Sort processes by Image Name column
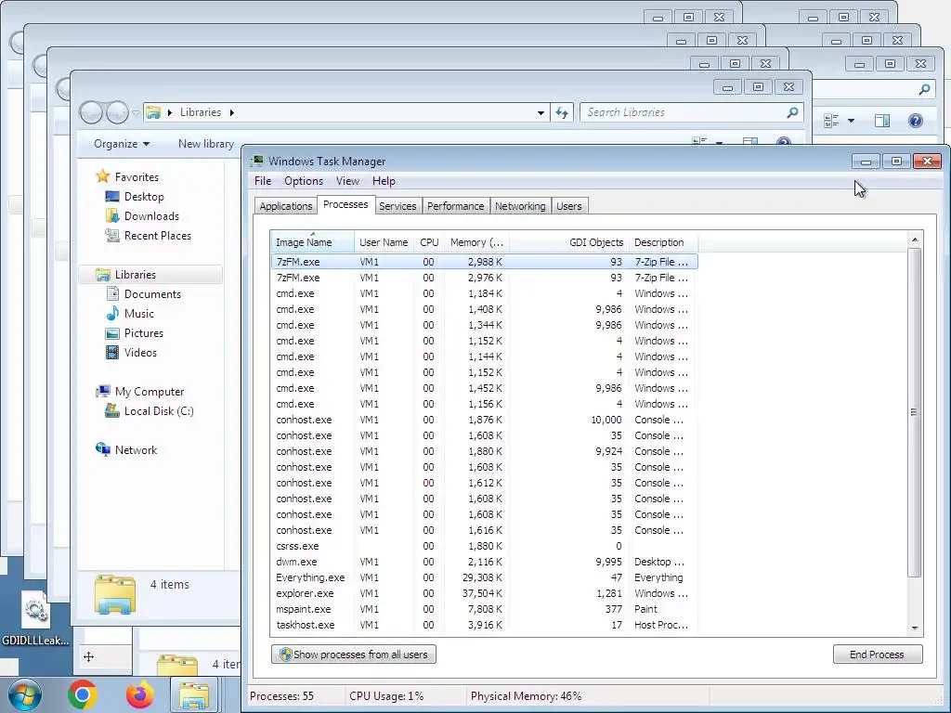Screen dimensions: 951x713 pyautogui.click(x=312, y=242)
